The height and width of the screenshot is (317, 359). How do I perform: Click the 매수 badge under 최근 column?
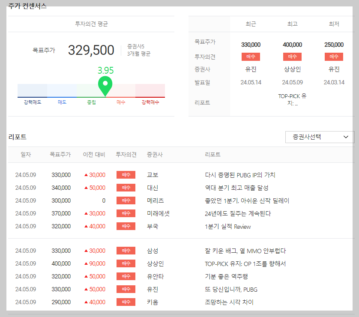click(251, 57)
